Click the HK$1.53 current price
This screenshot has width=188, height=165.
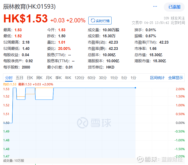click(25, 19)
